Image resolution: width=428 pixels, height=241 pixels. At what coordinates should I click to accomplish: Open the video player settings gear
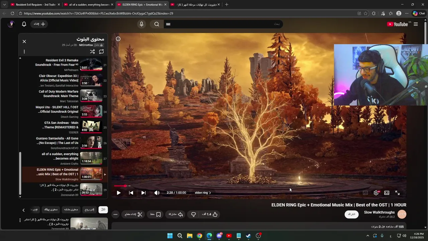point(376,193)
